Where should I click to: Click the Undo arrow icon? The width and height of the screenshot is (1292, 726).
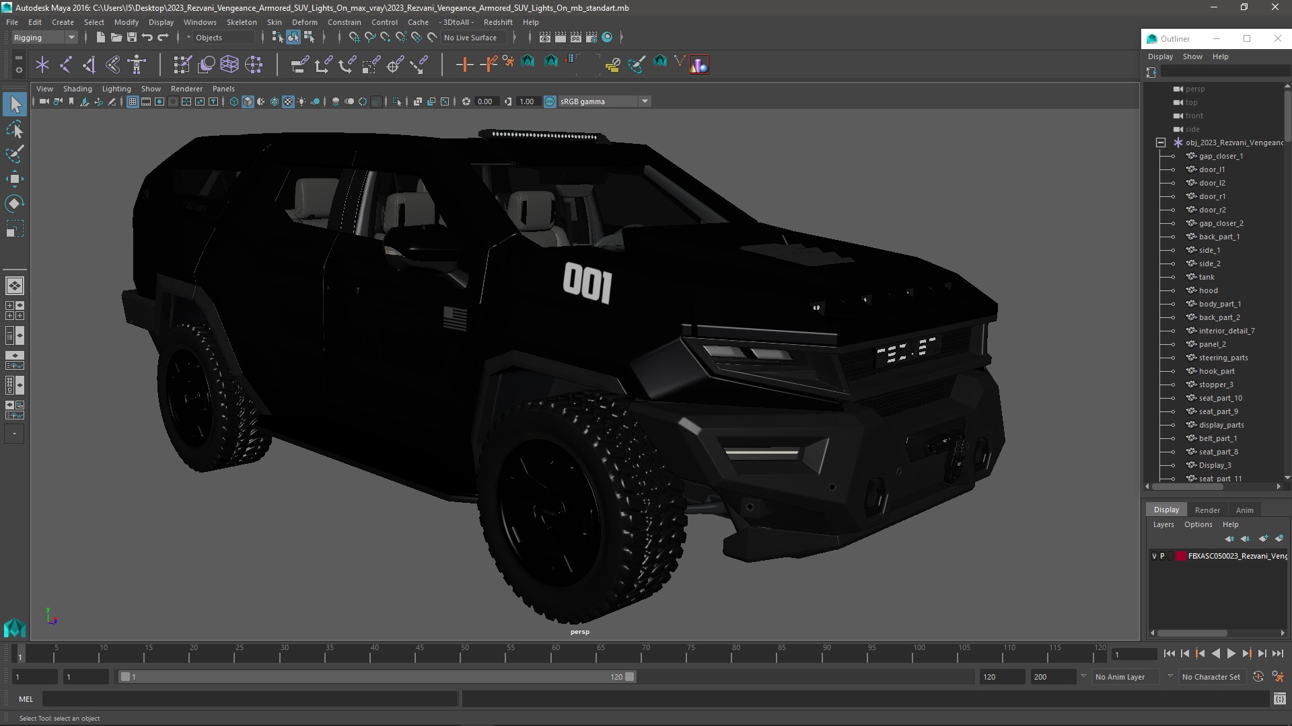(147, 38)
